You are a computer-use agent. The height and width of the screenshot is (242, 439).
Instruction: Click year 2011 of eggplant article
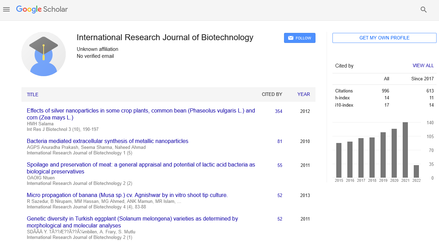305,219
